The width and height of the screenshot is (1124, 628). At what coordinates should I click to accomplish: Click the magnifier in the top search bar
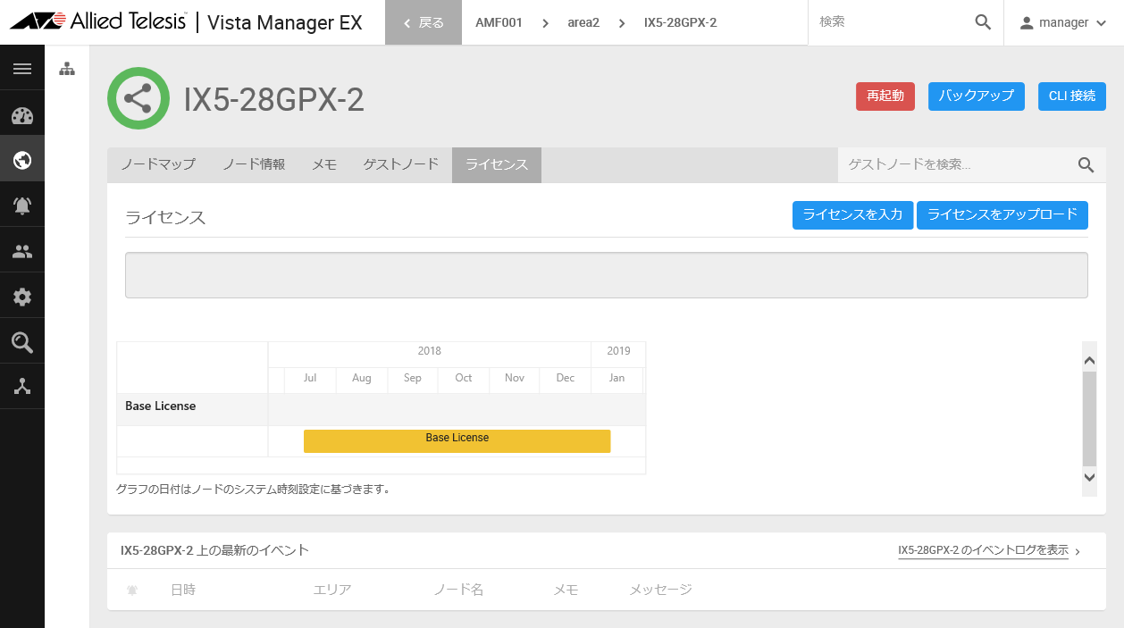[982, 21]
